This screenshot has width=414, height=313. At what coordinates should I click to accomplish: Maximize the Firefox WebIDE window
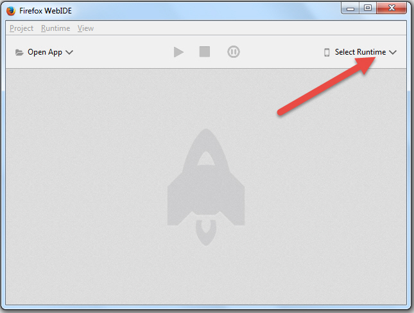[368, 8]
